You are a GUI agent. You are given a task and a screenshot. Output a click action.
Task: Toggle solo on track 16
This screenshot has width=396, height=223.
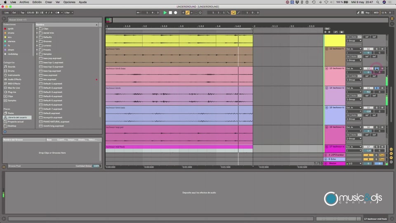coord(377,127)
